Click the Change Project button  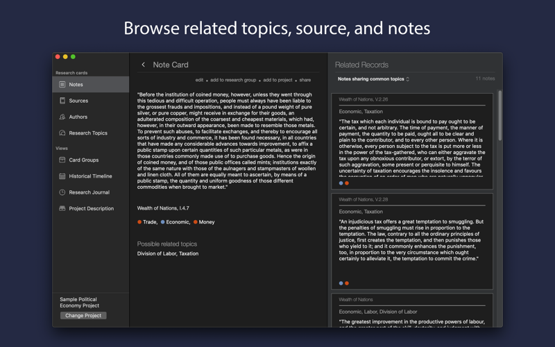(83, 316)
